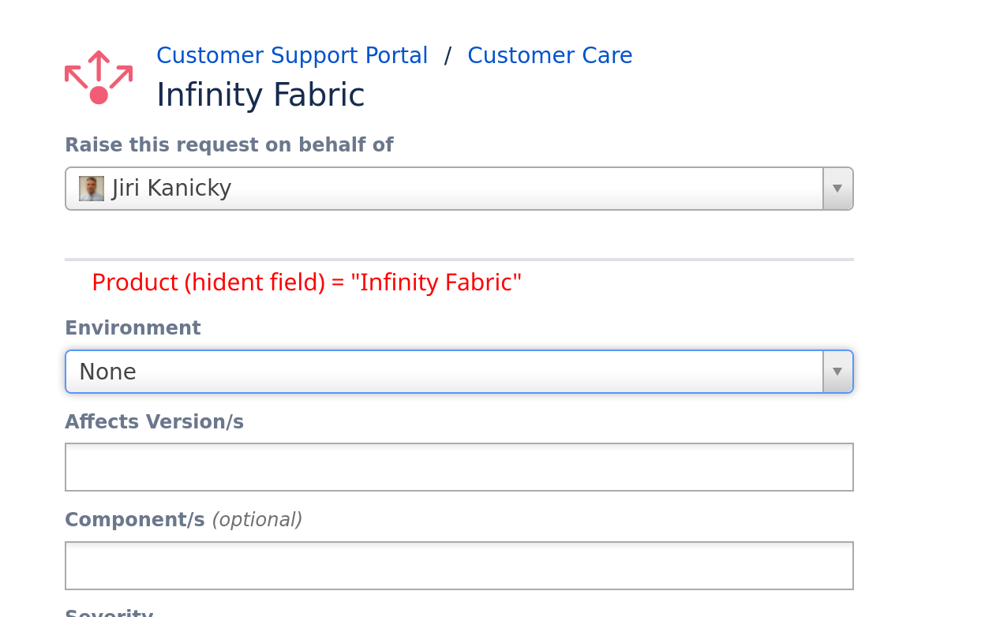Image resolution: width=985 pixels, height=617 pixels.
Task: Click the Infinity Fabric page heading
Action: coord(260,95)
